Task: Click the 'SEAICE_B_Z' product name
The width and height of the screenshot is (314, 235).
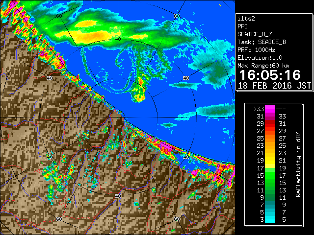Action: [255, 34]
